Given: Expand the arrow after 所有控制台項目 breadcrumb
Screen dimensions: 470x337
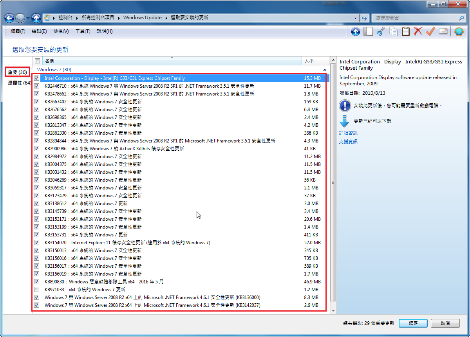Looking at the screenshot, I should tap(119, 18).
